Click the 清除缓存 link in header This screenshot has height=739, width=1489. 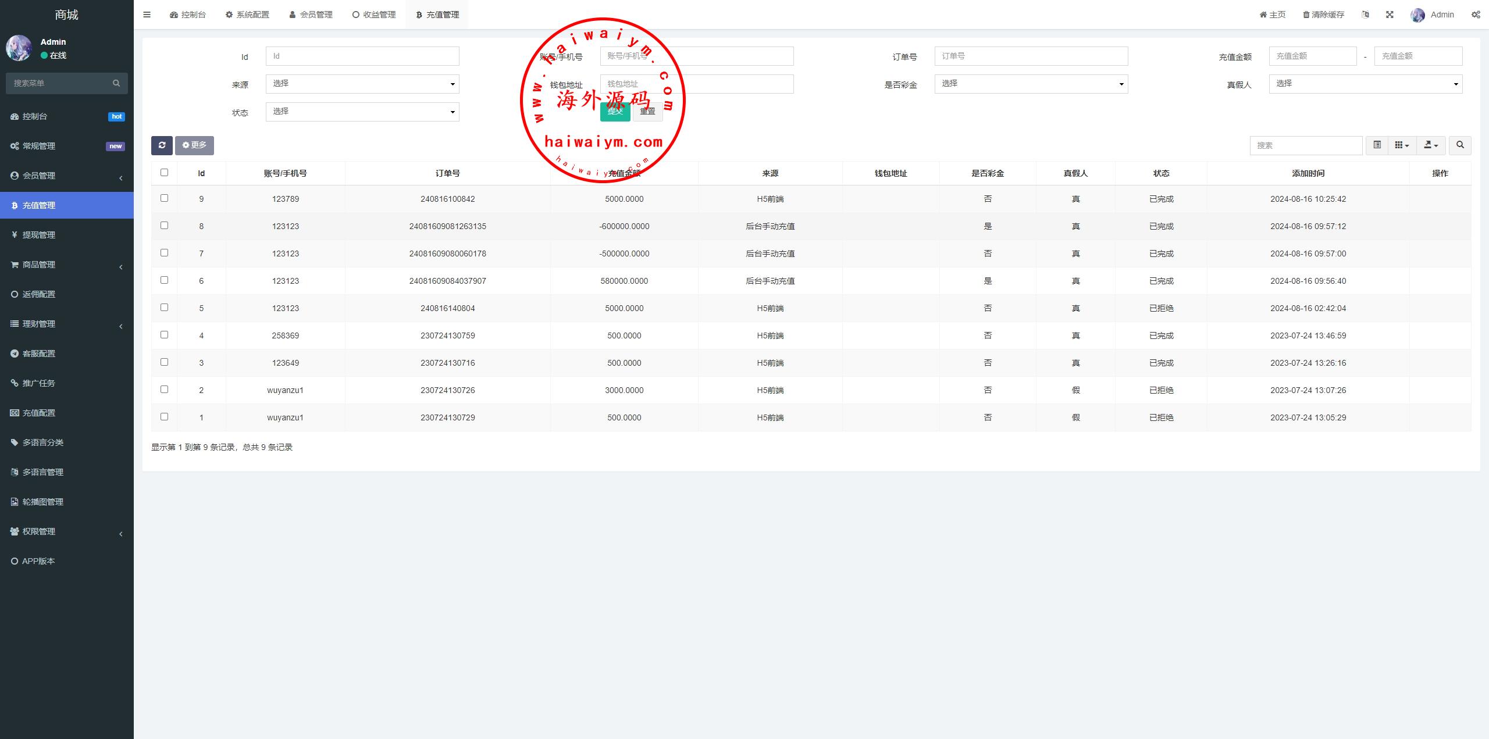pyautogui.click(x=1323, y=15)
